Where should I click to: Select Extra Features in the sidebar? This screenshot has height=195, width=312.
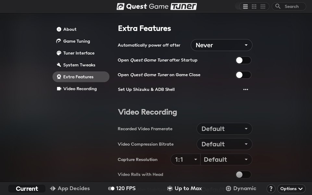(x=81, y=77)
